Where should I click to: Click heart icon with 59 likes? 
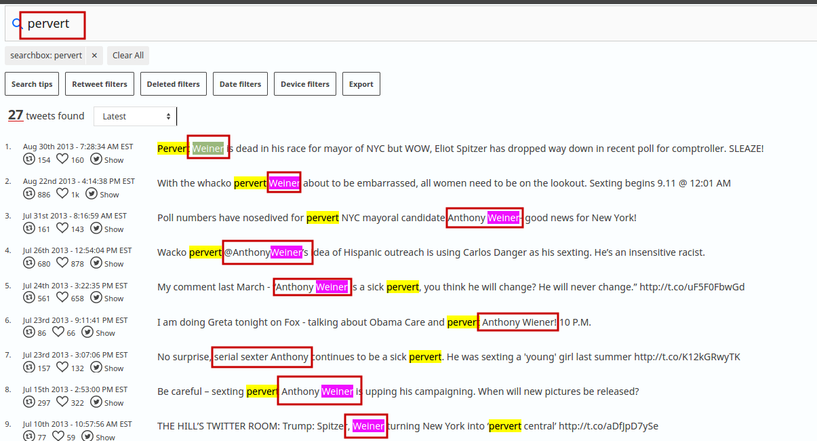58,436
